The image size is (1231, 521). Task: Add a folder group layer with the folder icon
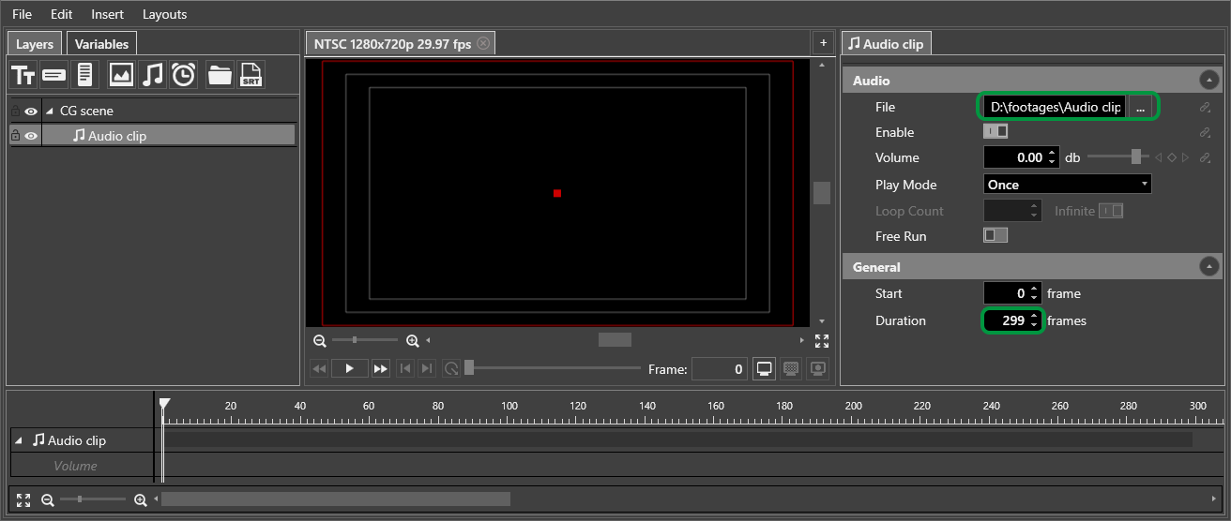[x=220, y=75]
